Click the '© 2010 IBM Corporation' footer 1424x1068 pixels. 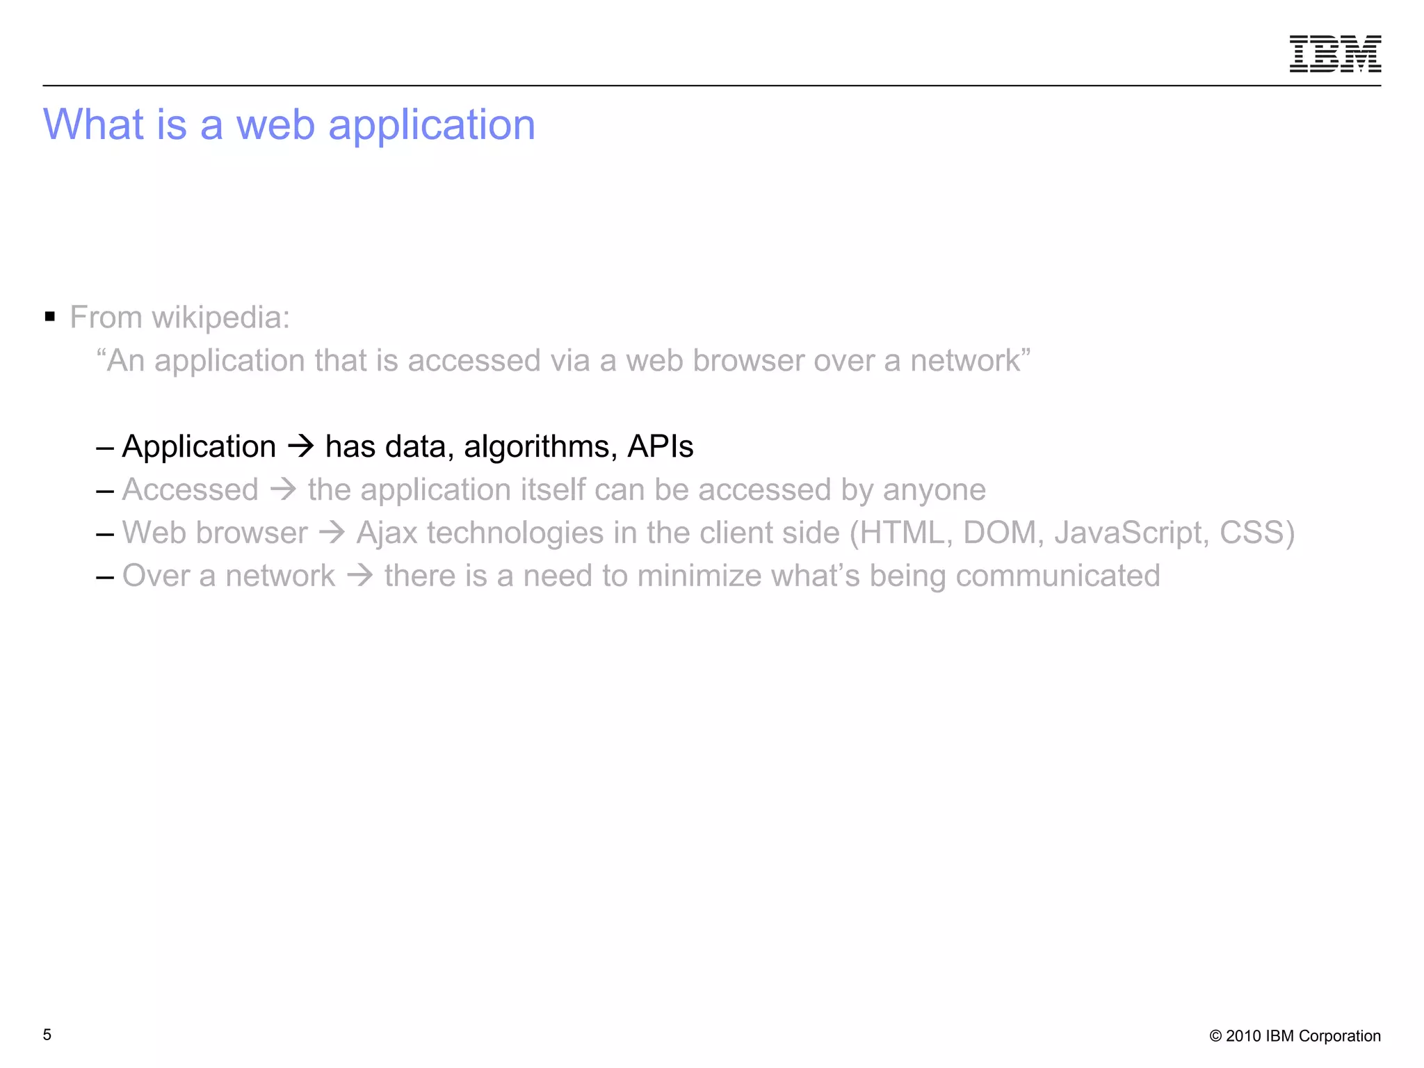click(x=1295, y=1036)
